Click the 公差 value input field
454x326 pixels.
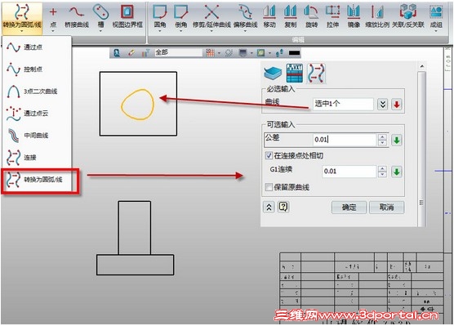(x=345, y=140)
